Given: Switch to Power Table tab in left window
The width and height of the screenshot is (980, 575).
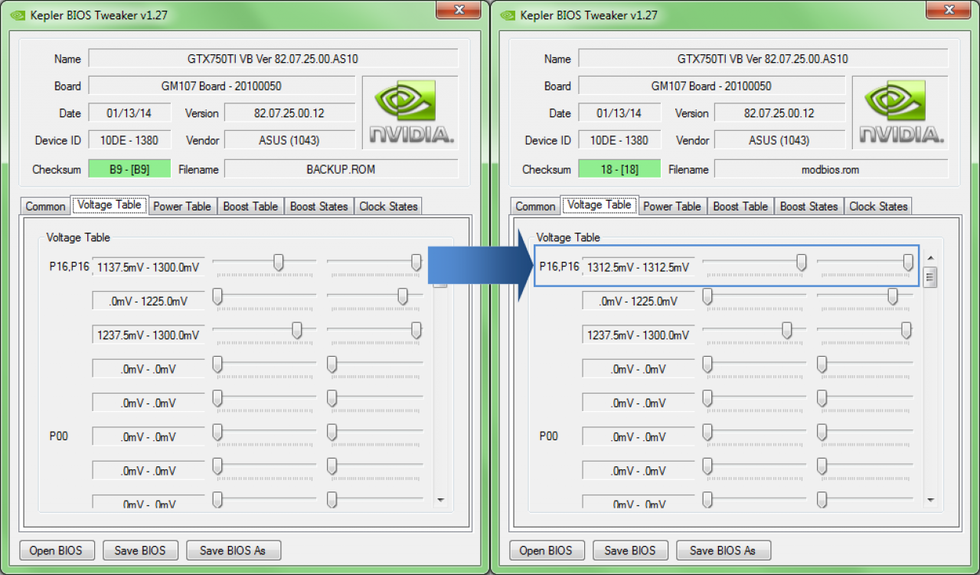Looking at the screenshot, I should point(181,206).
